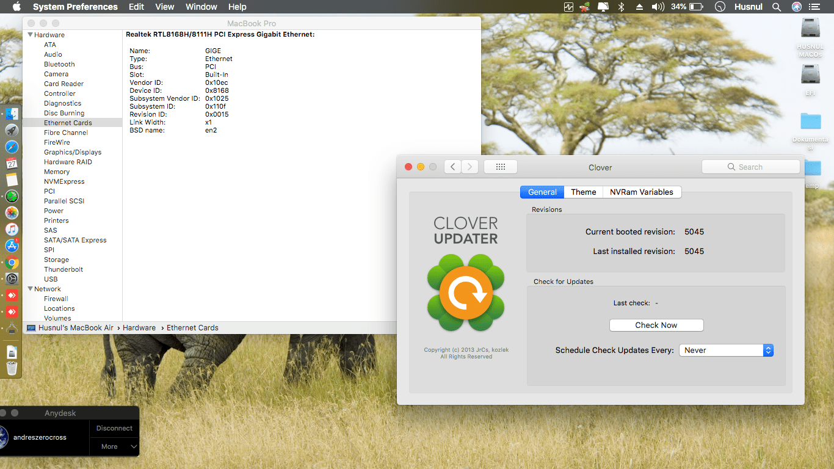The image size is (834, 469).
Task: Launch Google Chrome from the Dock
Action: click(x=12, y=263)
